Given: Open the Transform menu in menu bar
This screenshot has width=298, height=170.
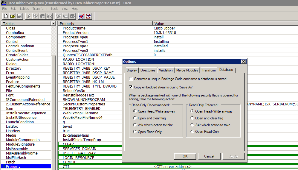Looking at the screenshot, I should (40, 9).
